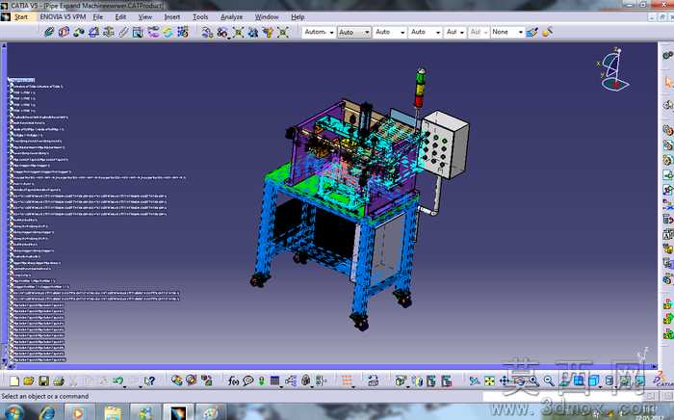
Task: Toggle Swap Visible Space icon
Action: pos(639,381)
